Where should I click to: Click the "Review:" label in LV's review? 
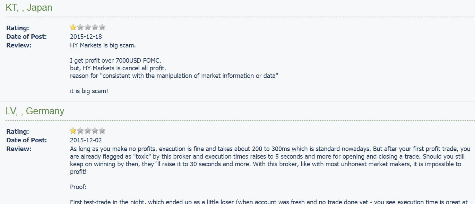point(19,149)
